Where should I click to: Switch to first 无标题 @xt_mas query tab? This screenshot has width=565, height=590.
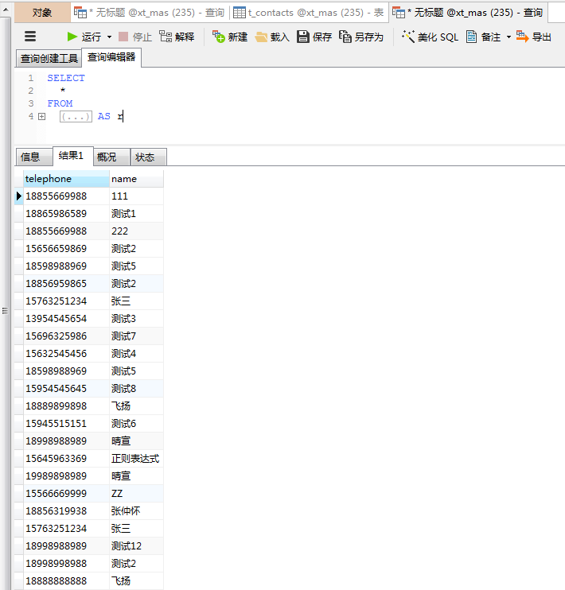(x=149, y=13)
